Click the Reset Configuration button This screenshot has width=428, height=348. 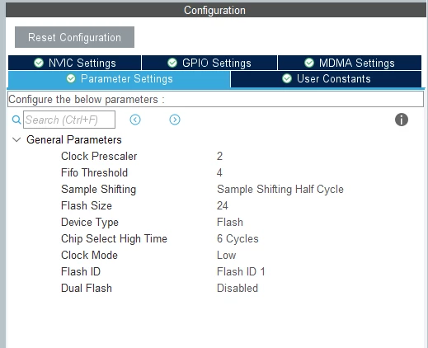74,37
